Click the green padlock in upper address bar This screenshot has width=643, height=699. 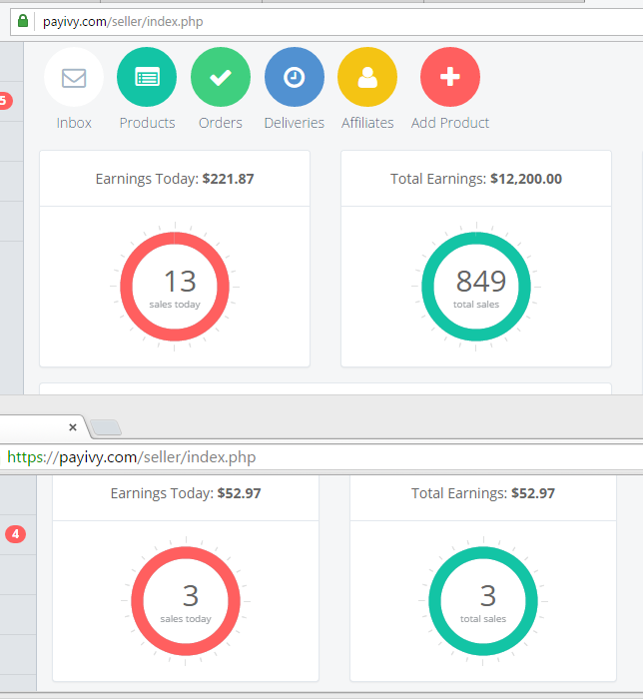pyautogui.click(x=23, y=21)
